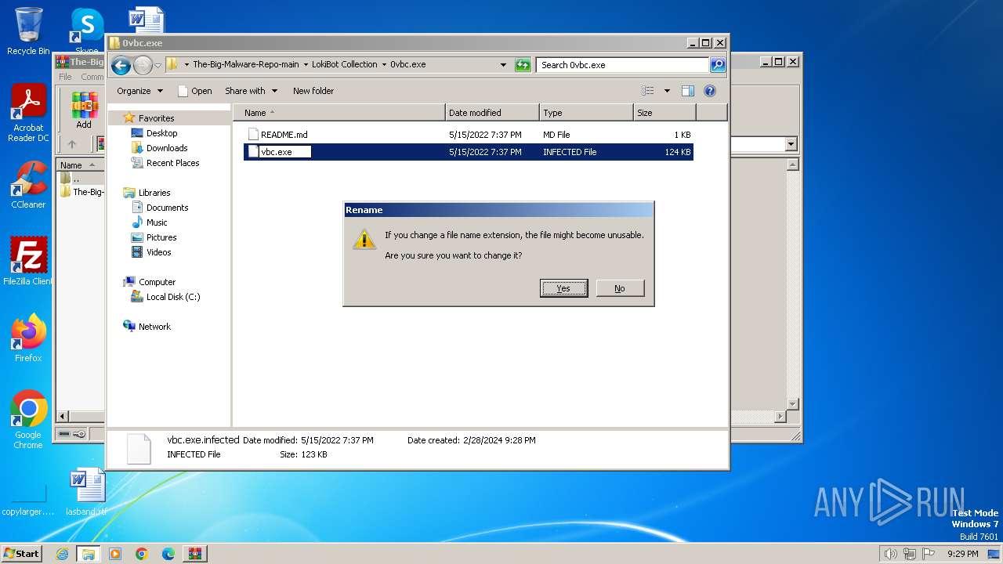1003x564 pixels.
Task: Cancel rename by clicking No
Action: tap(620, 288)
